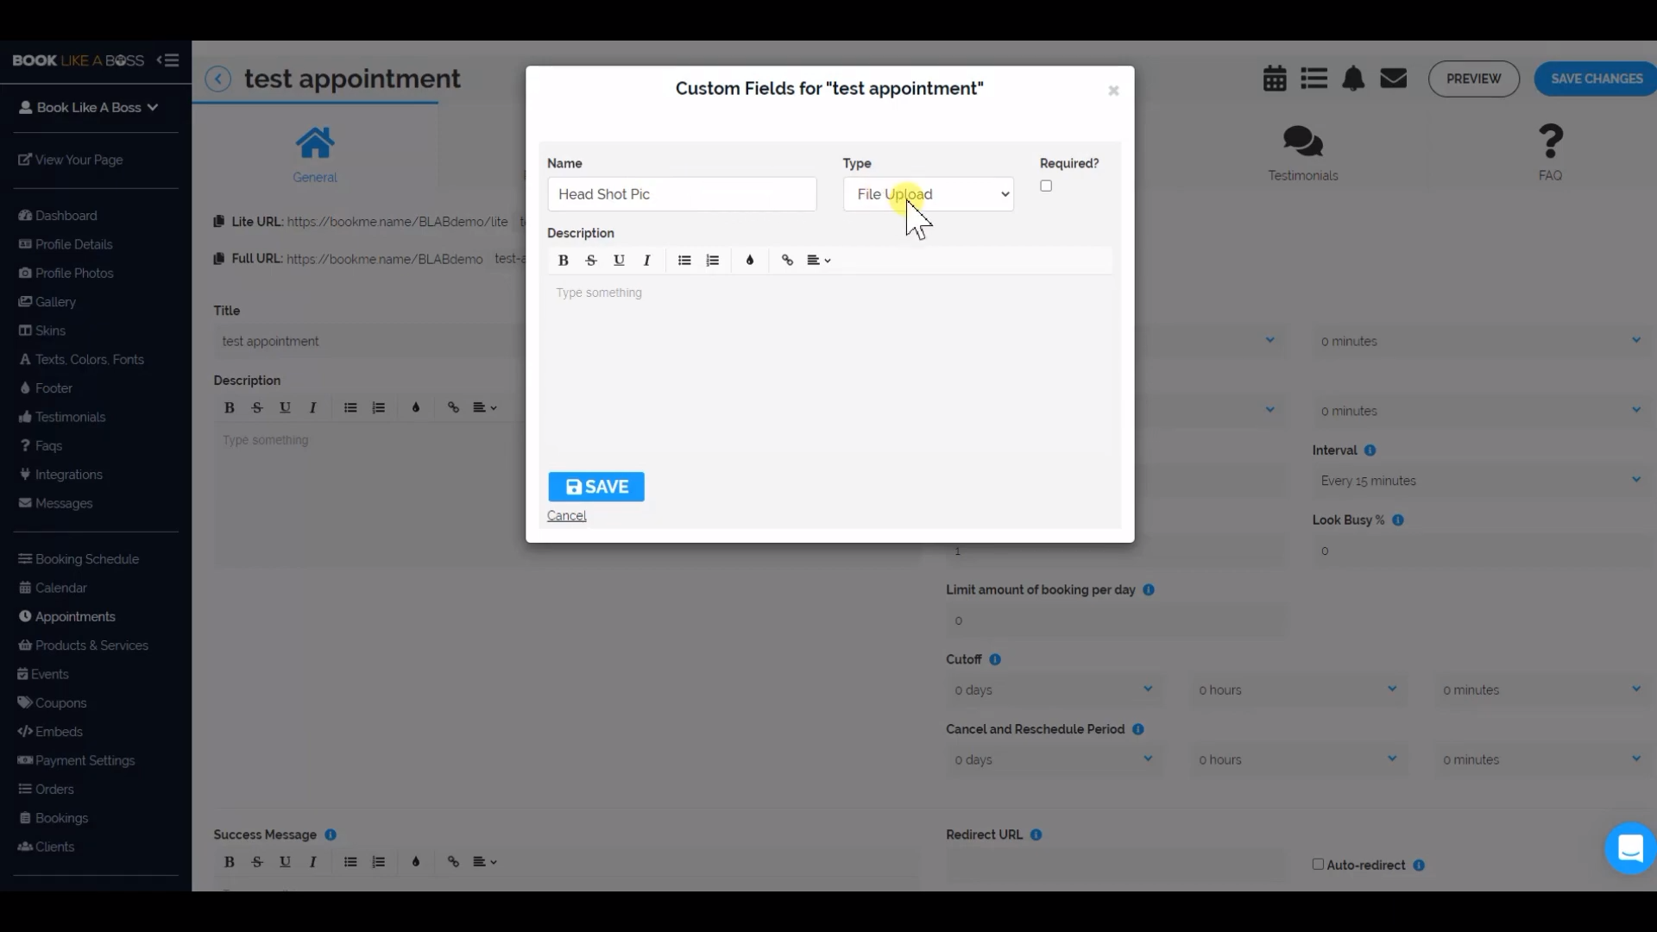Click the Italic formatting icon
The width and height of the screenshot is (1657, 932).
646,260
